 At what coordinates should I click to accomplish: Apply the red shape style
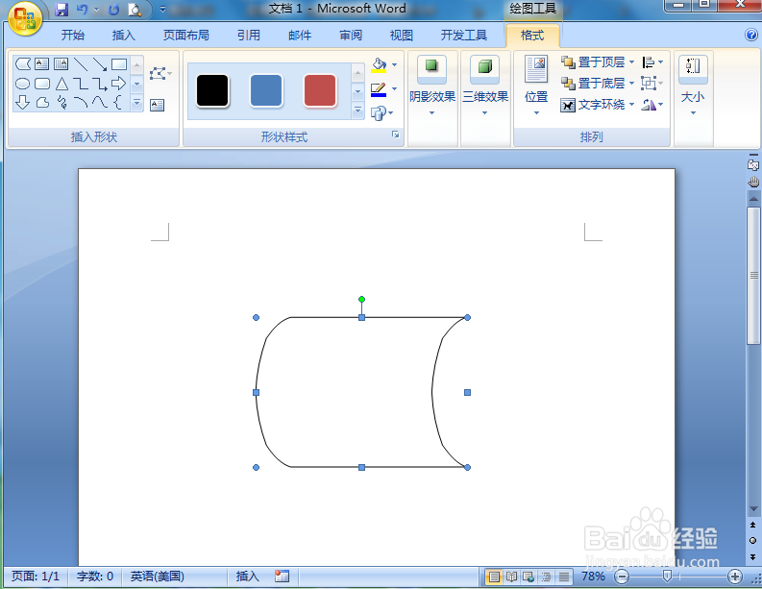320,90
